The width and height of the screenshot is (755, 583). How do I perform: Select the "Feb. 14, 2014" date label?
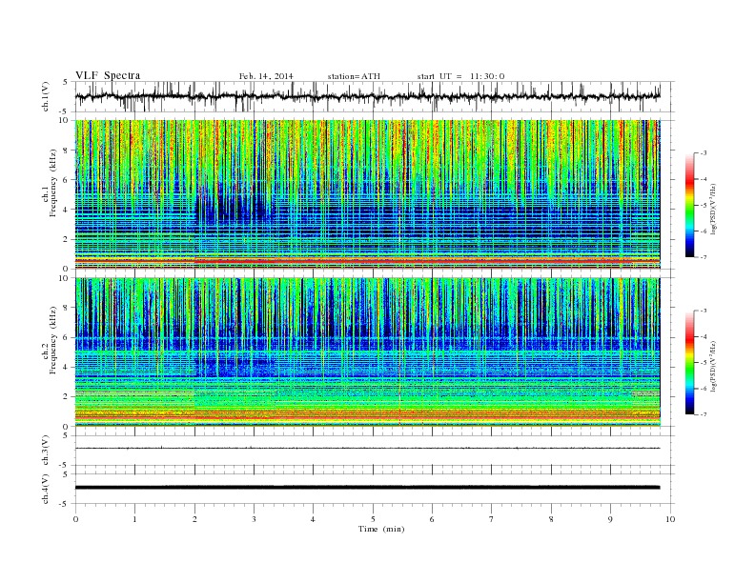pos(266,76)
